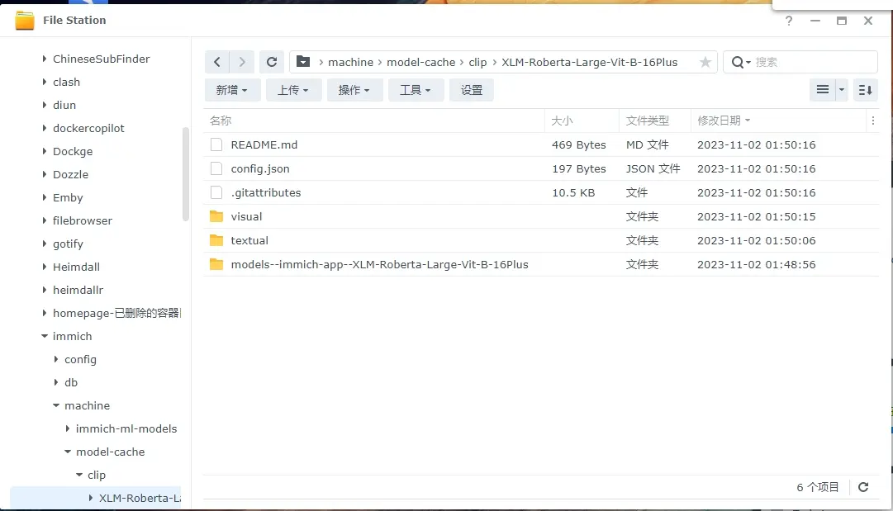The height and width of the screenshot is (511, 893).
Task: Click the File Station app icon
Action: pos(25,21)
